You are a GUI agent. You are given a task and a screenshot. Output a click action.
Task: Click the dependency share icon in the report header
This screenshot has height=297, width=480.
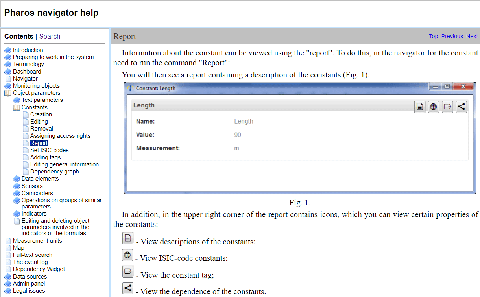coord(461,107)
